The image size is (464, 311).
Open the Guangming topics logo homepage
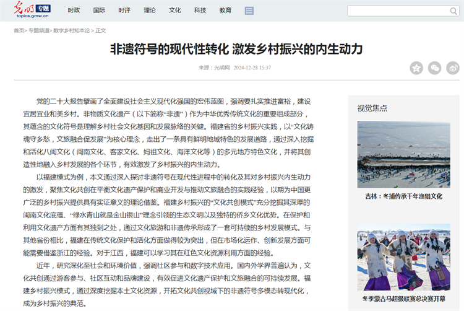click(x=32, y=10)
